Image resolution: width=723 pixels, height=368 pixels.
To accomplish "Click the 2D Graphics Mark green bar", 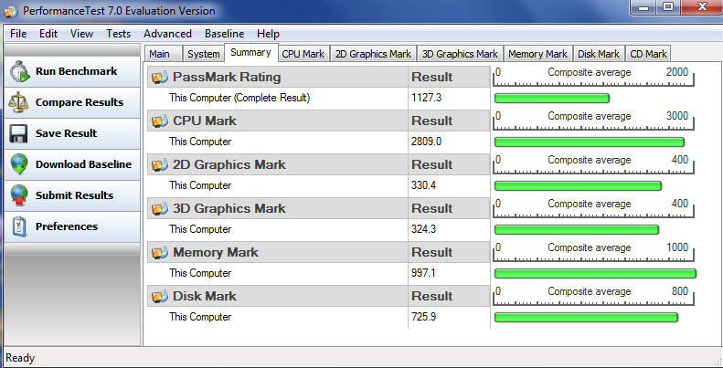I will pos(579,185).
